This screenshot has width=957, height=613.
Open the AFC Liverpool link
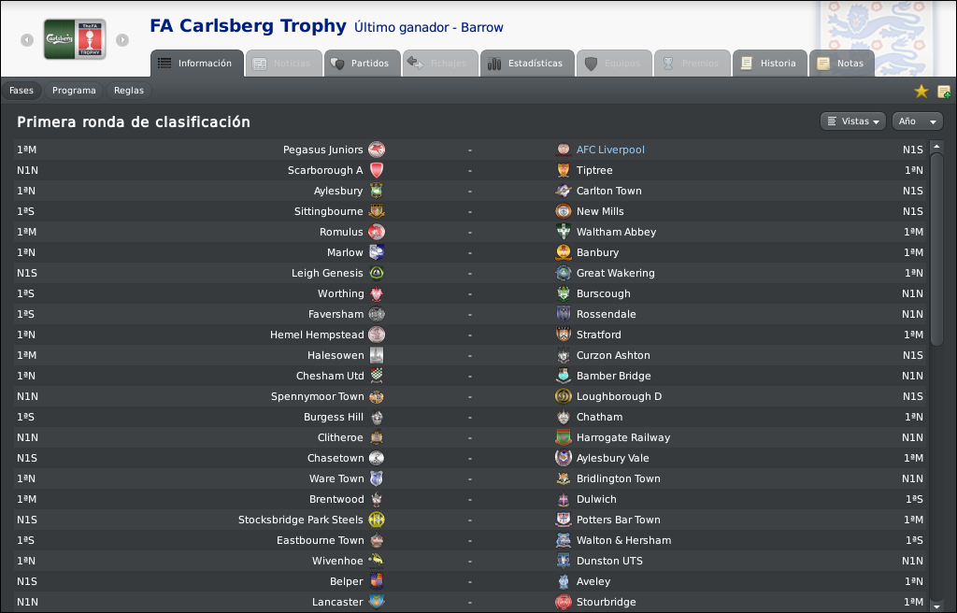point(610,150)
